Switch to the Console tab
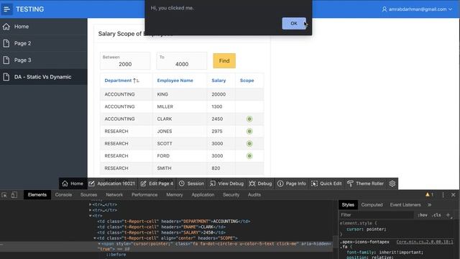 [63, 195]
